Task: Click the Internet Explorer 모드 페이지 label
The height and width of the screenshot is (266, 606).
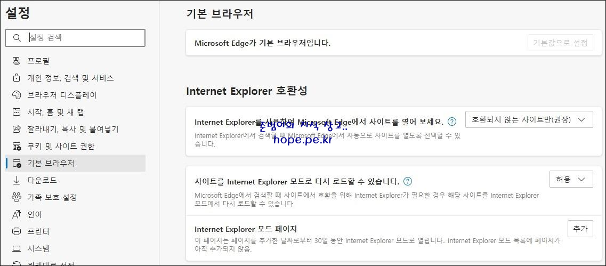Action: 246,229
